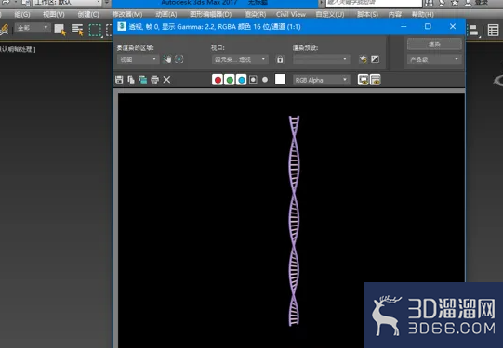The image size is (503, 348).
Task: Clone the rendered frame window
Action: 143,80
